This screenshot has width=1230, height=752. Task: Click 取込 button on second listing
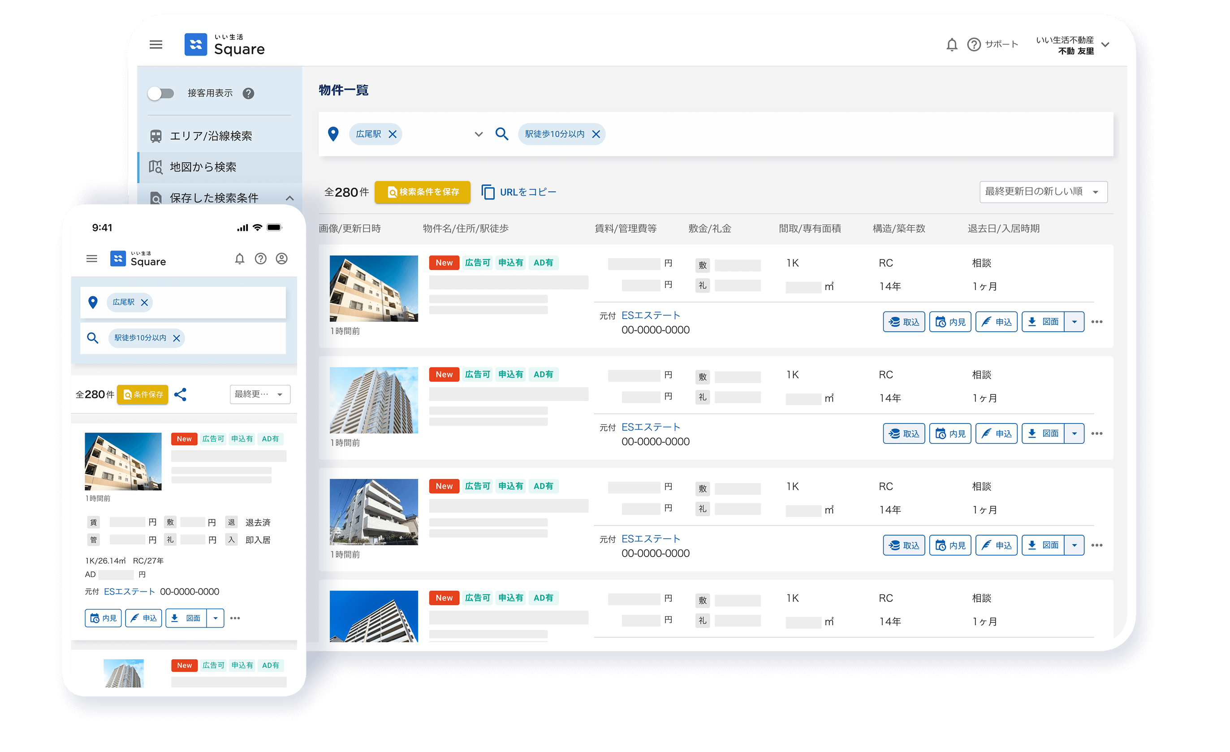[x=903, y=434]
